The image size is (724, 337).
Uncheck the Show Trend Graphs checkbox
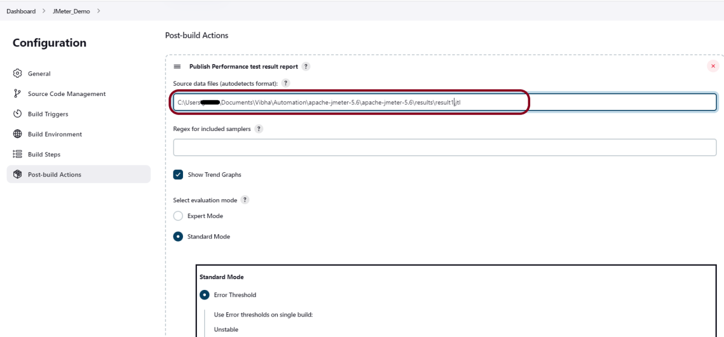(x=178, y=175)
